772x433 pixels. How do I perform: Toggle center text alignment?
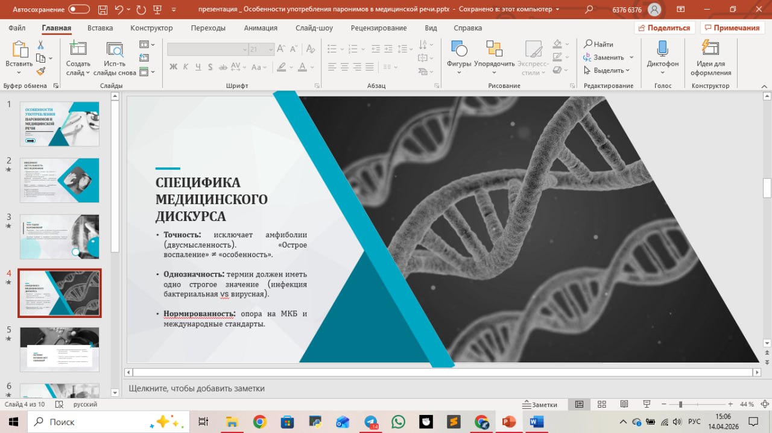tap(344, 66)
